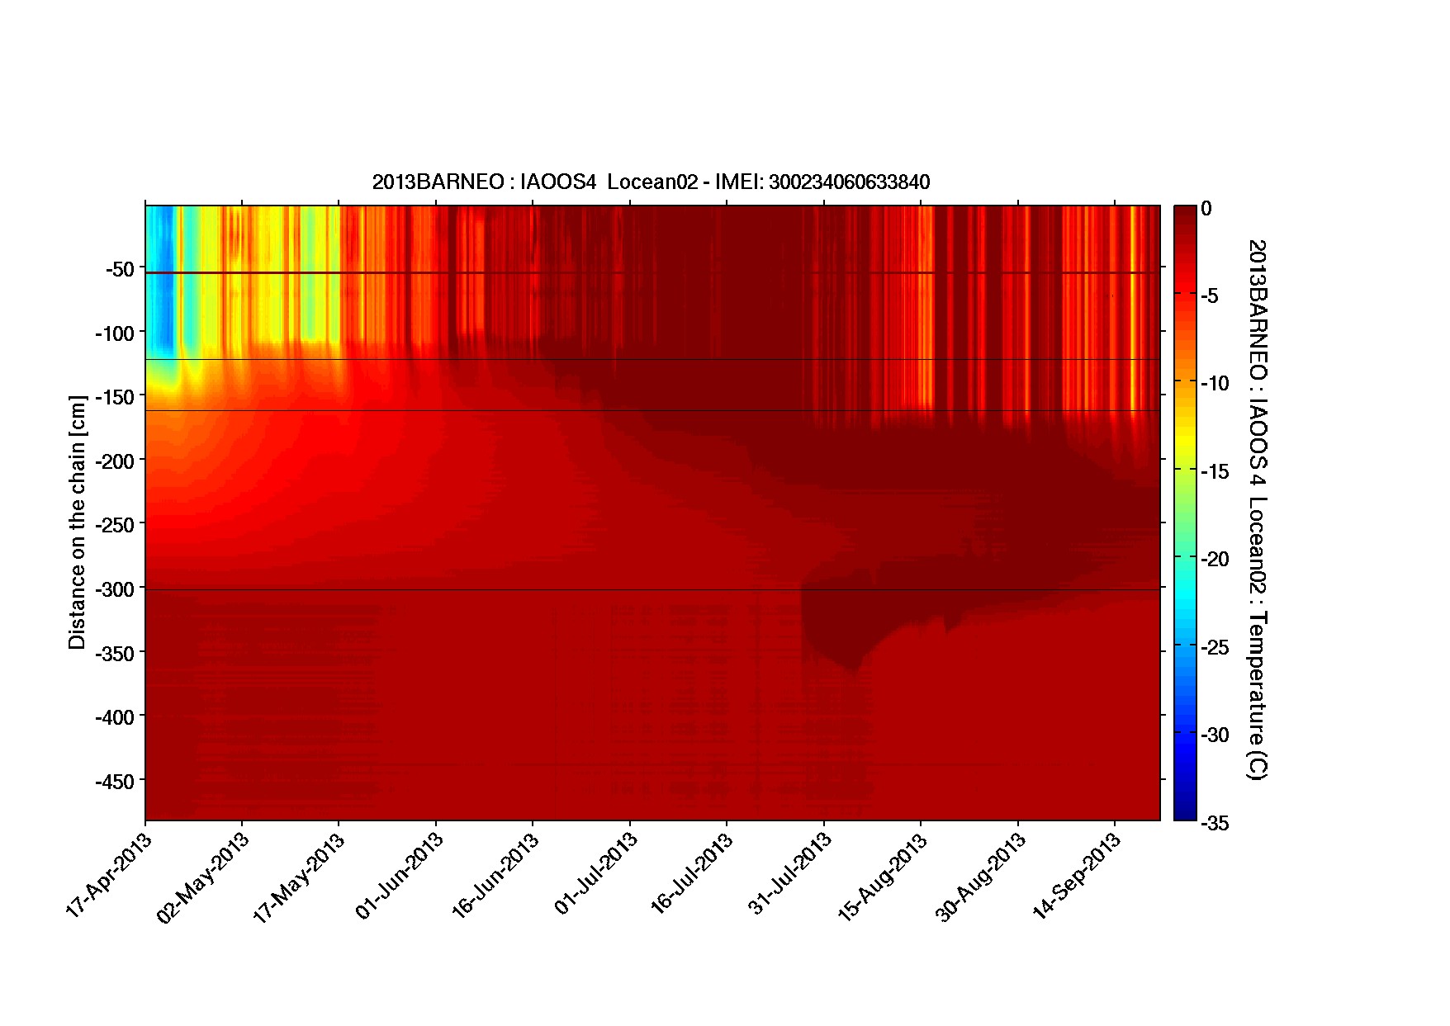Click the 'Distance on the chain [cm]' axis label

click(77, 522)
